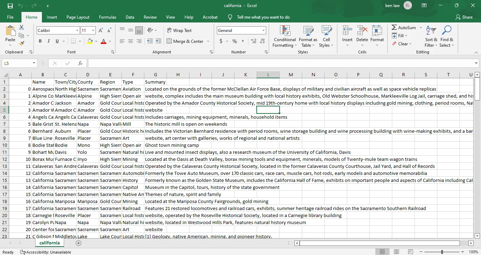481x255 pixels.
Task: Switch to Page Break Preview view
Action: tap(411, 252)
